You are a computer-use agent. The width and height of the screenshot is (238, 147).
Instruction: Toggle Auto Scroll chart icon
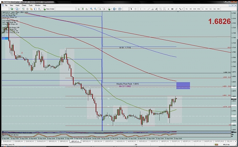click(100, 9)
